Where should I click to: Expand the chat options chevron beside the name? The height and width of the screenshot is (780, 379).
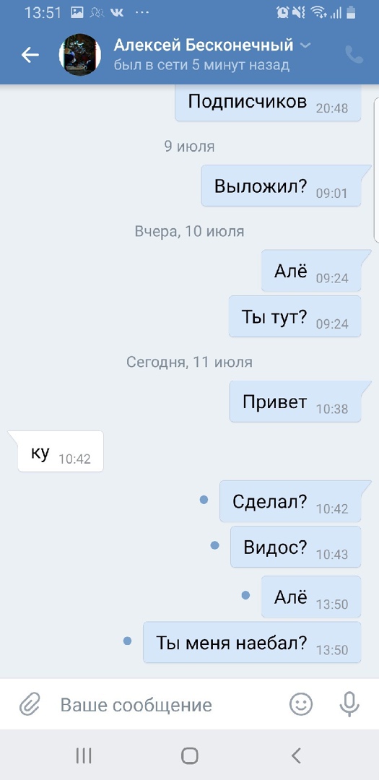305,45
